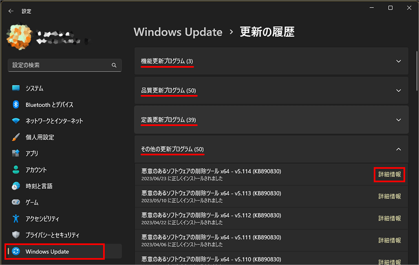Screen dimensions: 419x265
Task: Open 詳細情報 for v5.114 update
Action: point(389,174)
